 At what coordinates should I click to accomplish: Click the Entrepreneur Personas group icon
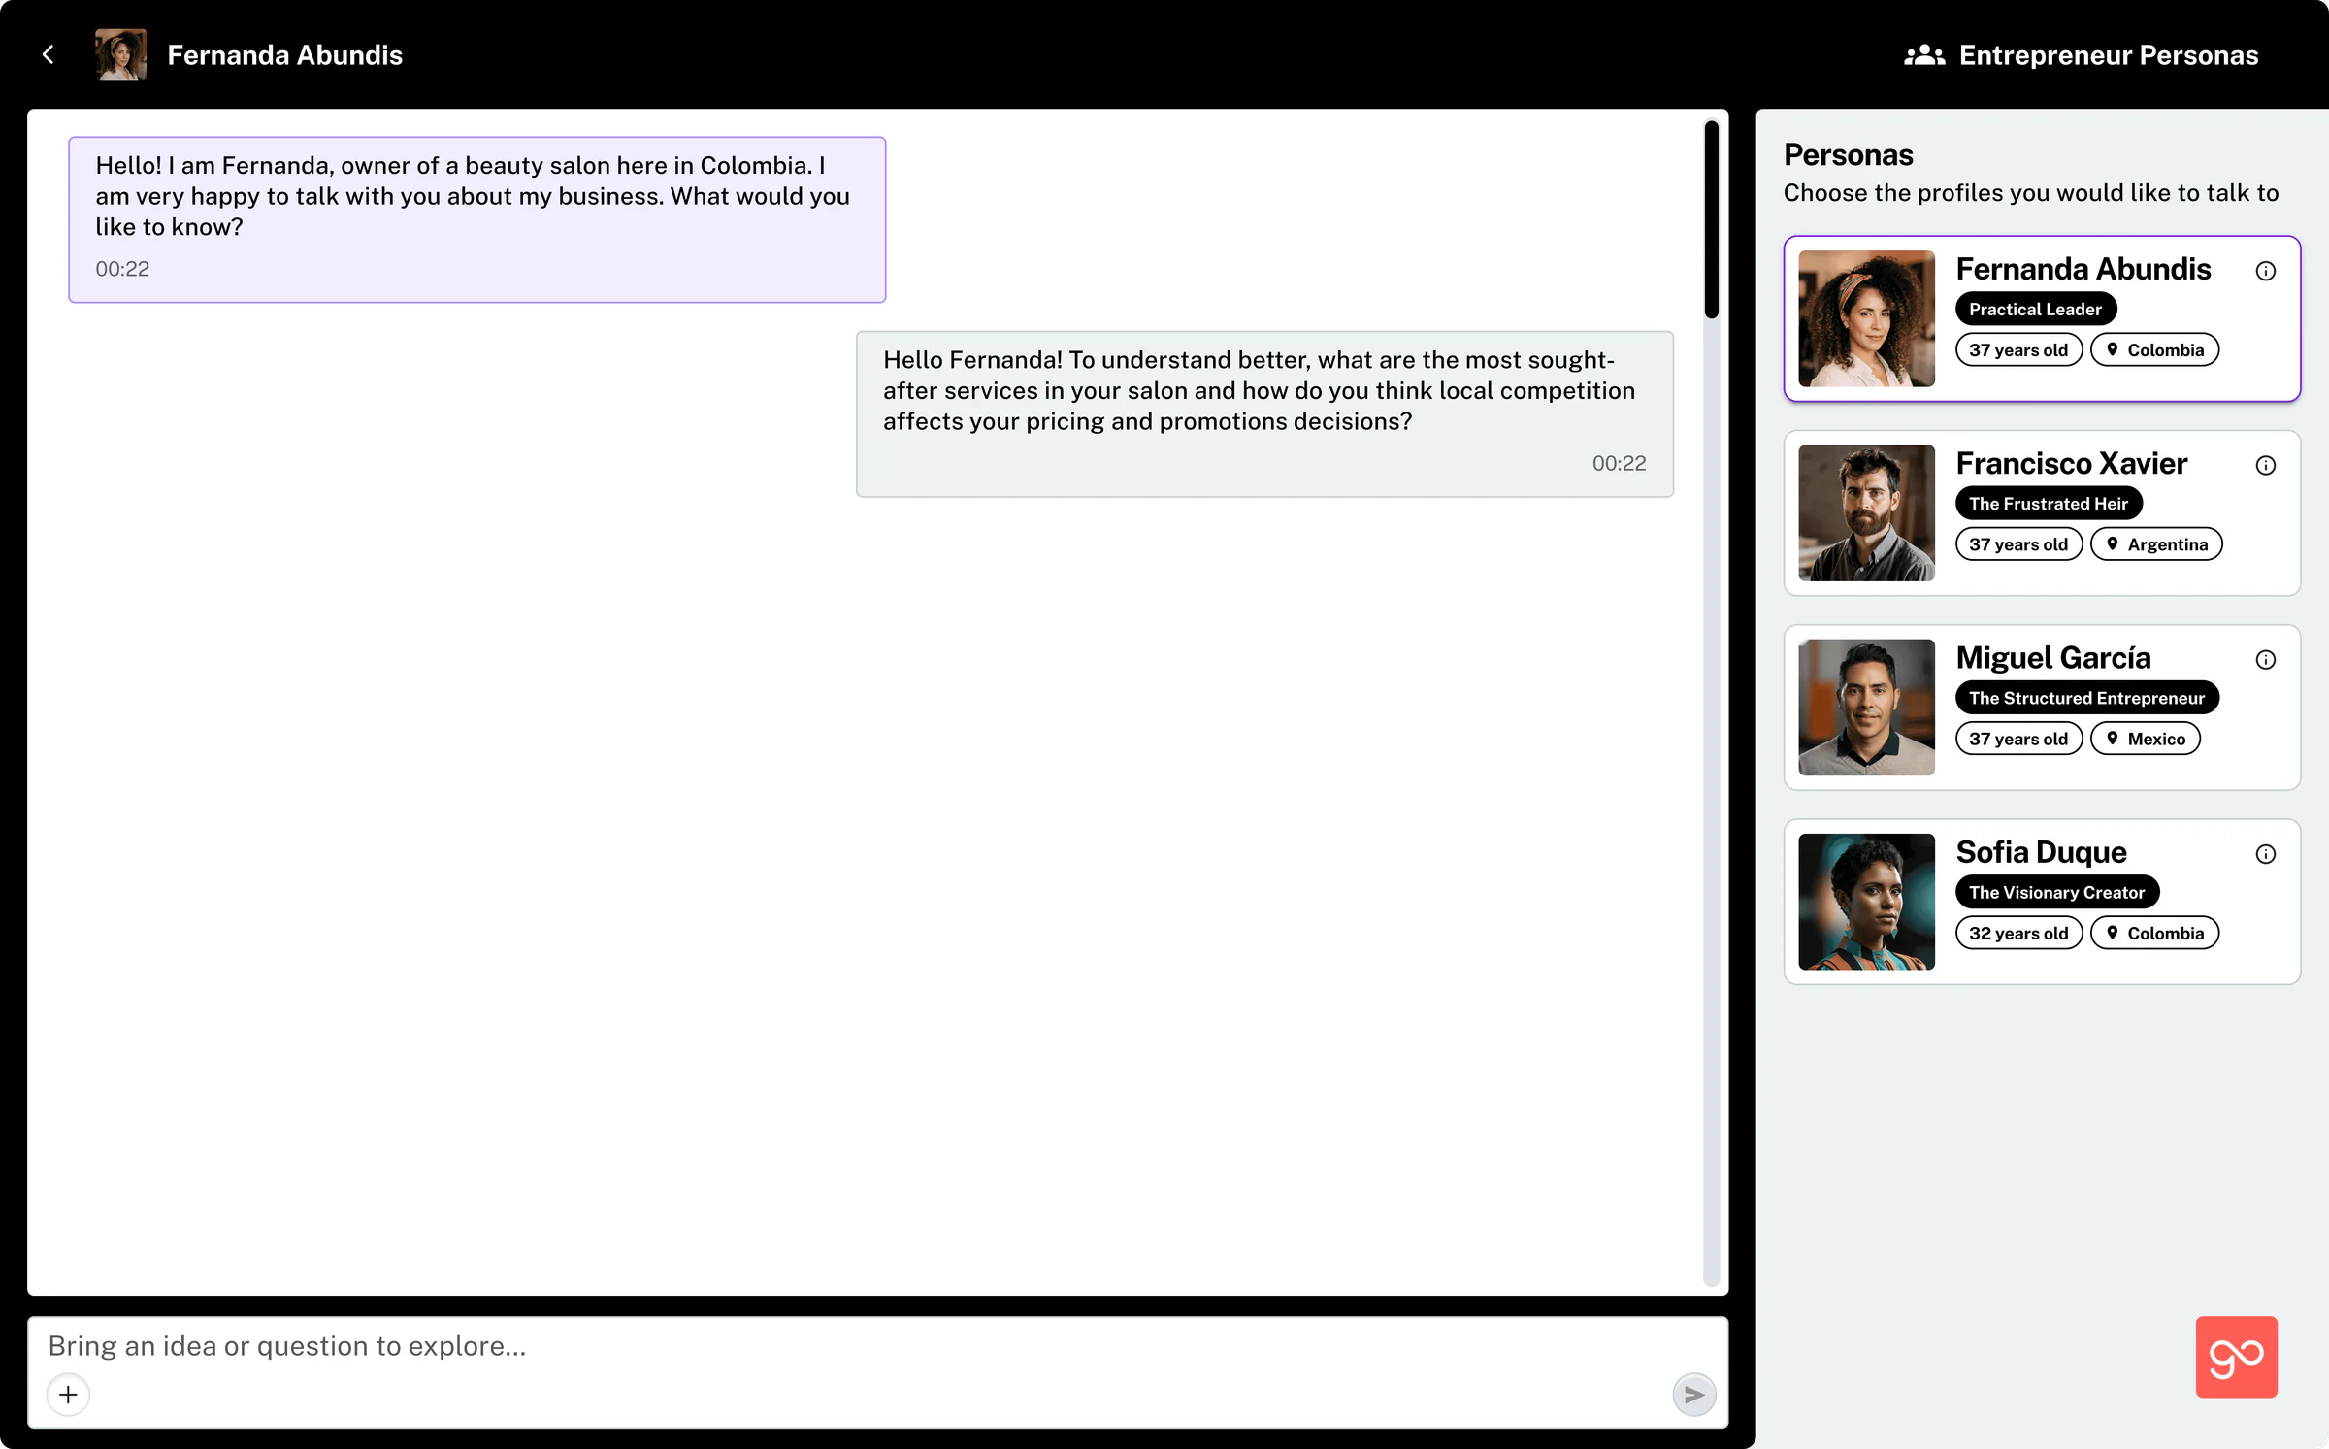click(1923, 55)
